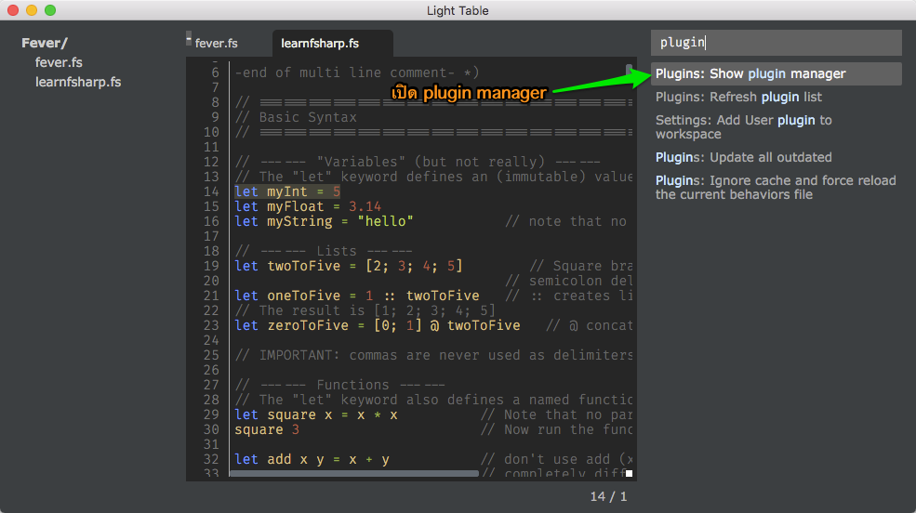The height and width of the screenshot is (513, 916).
Task: Run Plugins: Show plugin manager command
Action: [776, 73]
